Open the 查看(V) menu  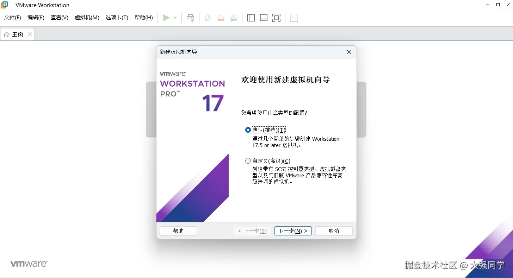[x=59, y=18]
